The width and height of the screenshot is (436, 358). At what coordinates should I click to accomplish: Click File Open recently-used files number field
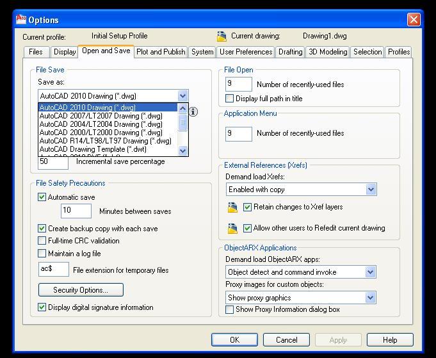tap(239, 84)
